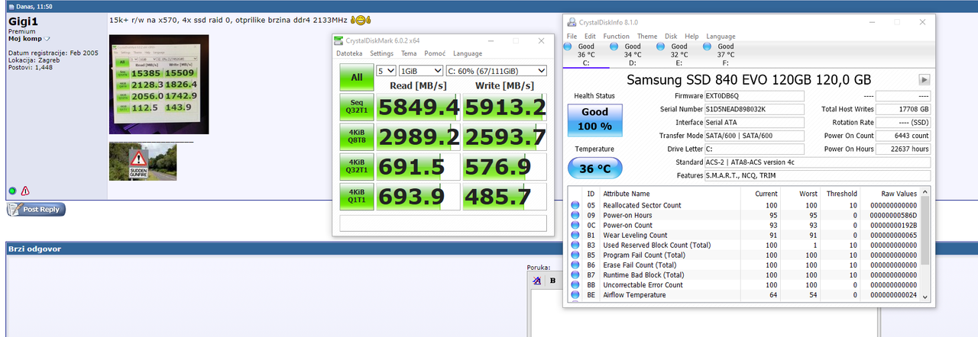The image size is (978, 337).
Task: Click the empty CrystalDiskMark comment field
Action: coord(443,223)
